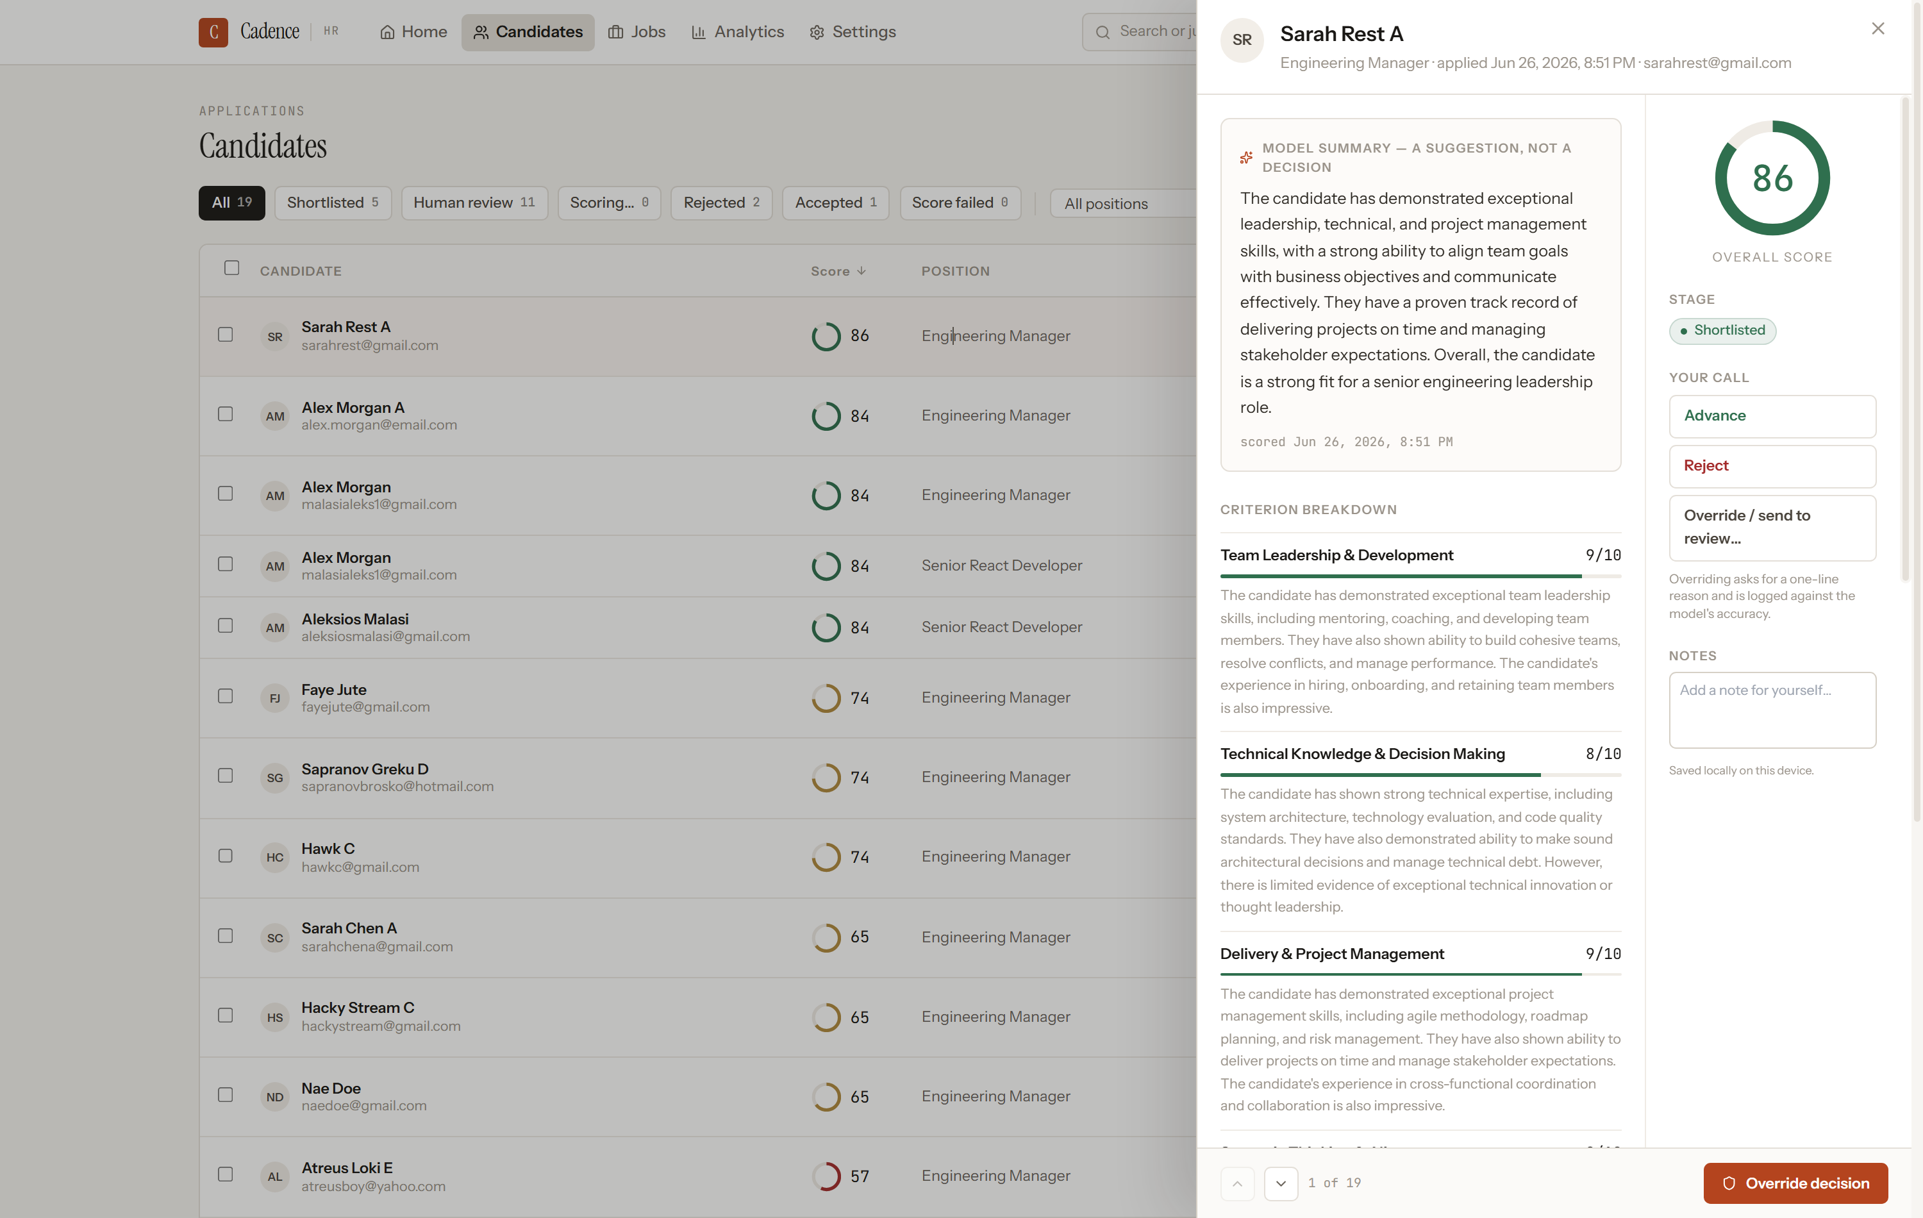Filter by Accepted candidates
The height and width of the screenshot is (1218, 1923).
[x=835, y=203]
